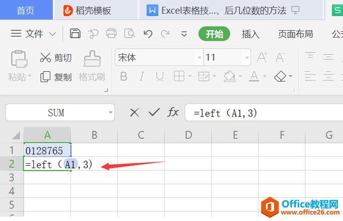Click the select-all corner triangle
The width and height of the screenshot is (343, 221).
click(x=16, y=136)
